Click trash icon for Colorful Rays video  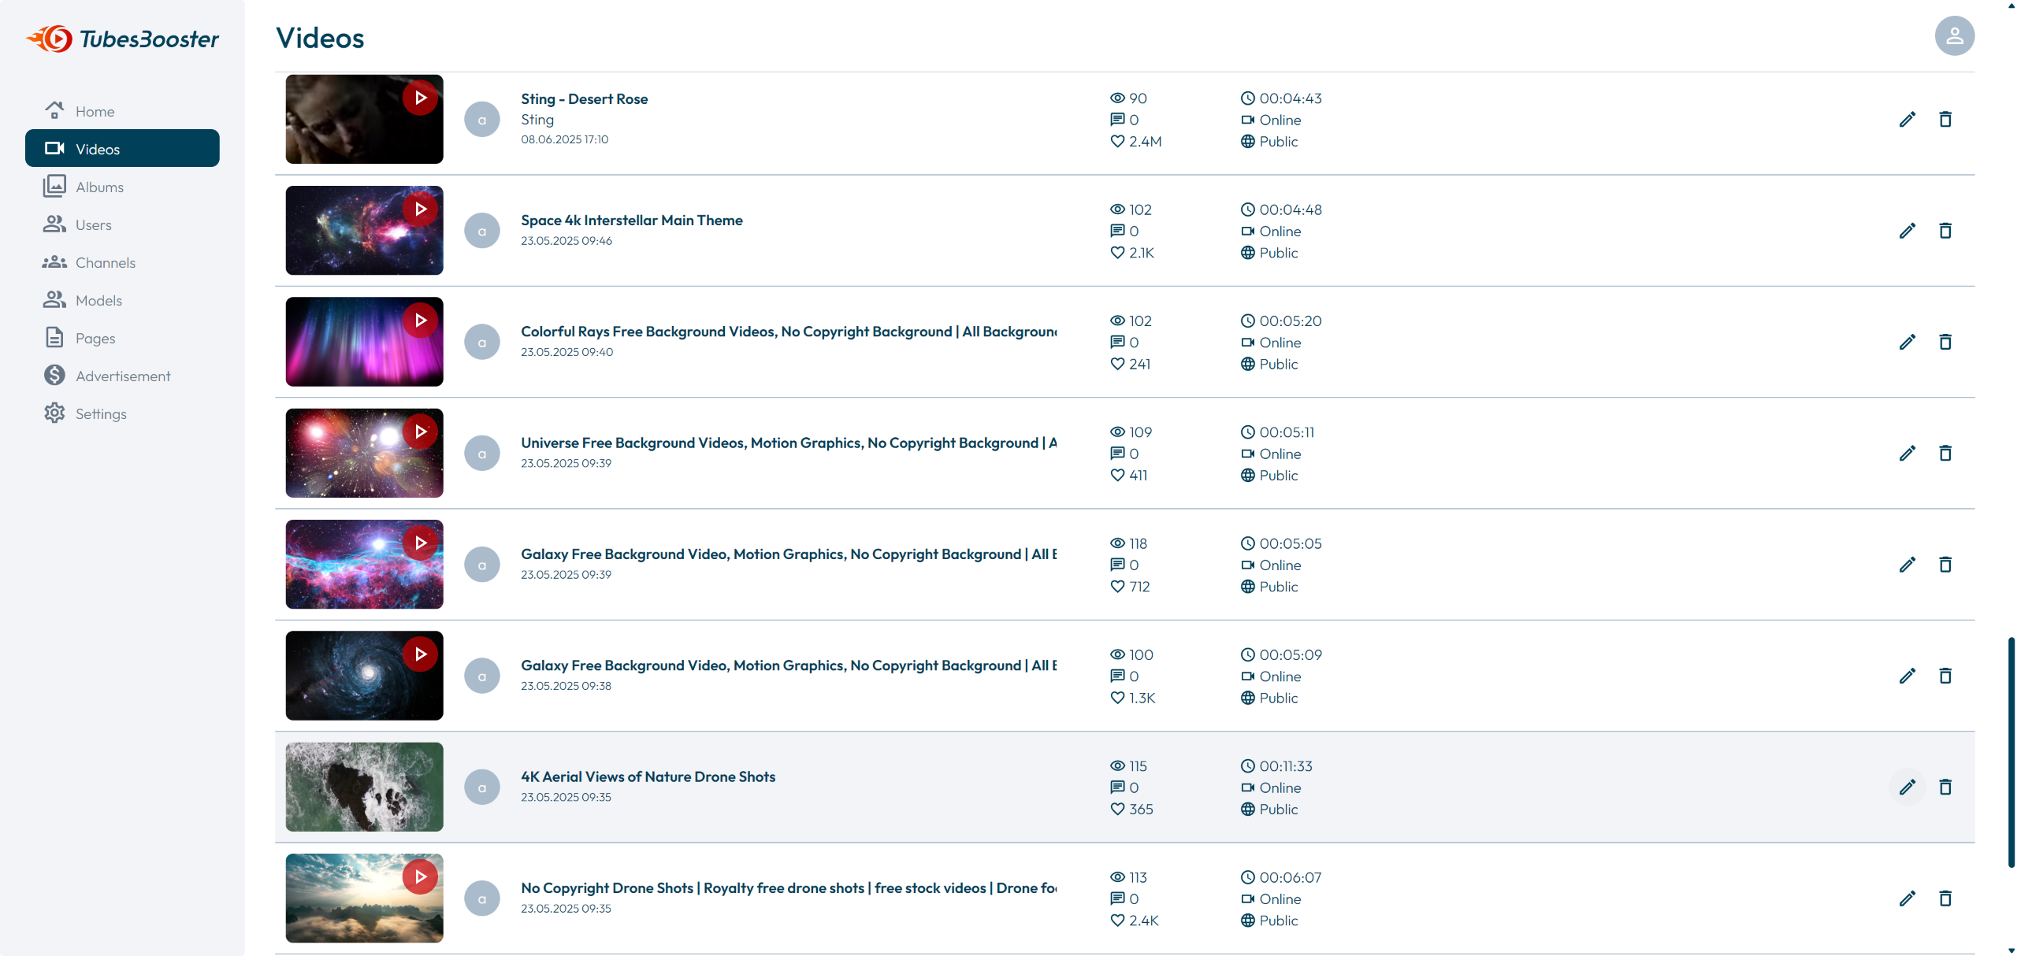(1945, 342)
